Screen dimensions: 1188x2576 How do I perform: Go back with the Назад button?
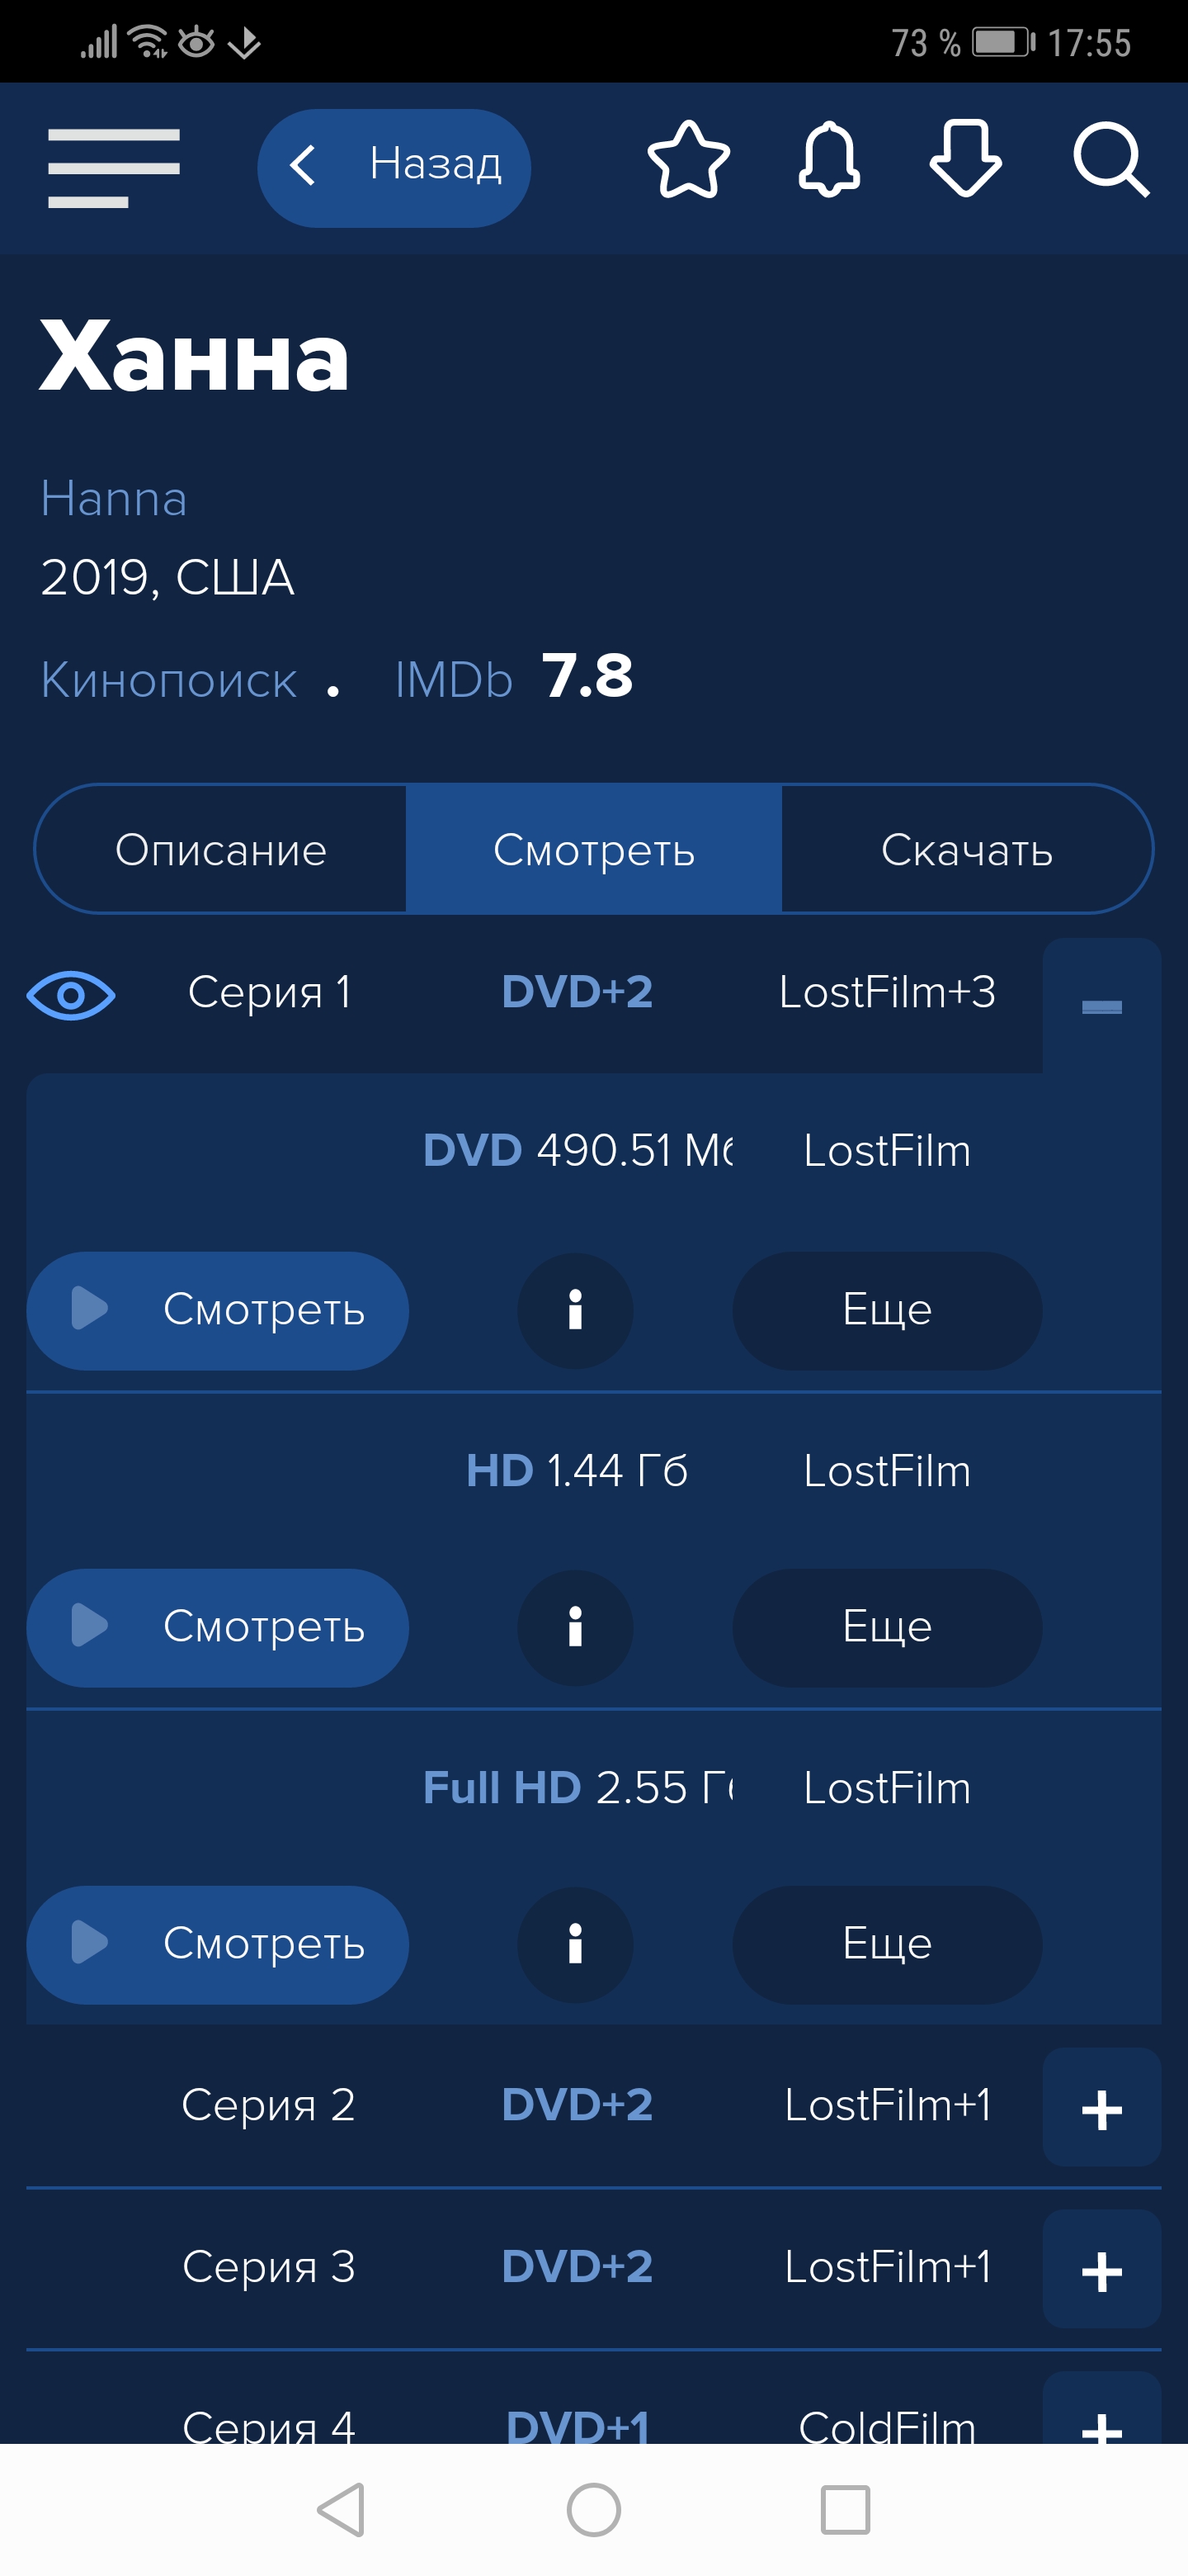(394, 167)
